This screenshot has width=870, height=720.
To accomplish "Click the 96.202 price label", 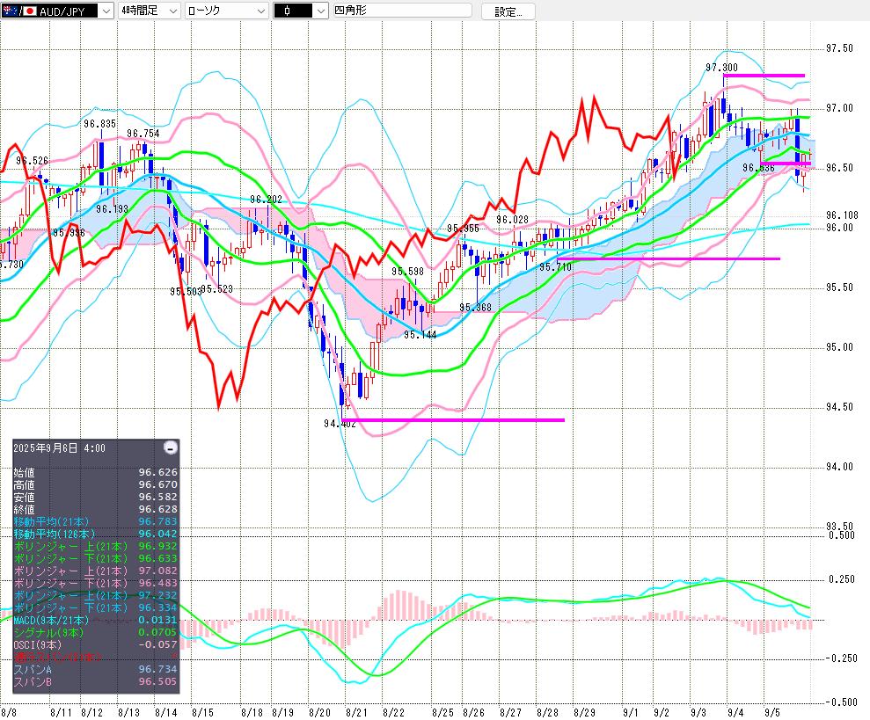I will (x=266, y=200).
